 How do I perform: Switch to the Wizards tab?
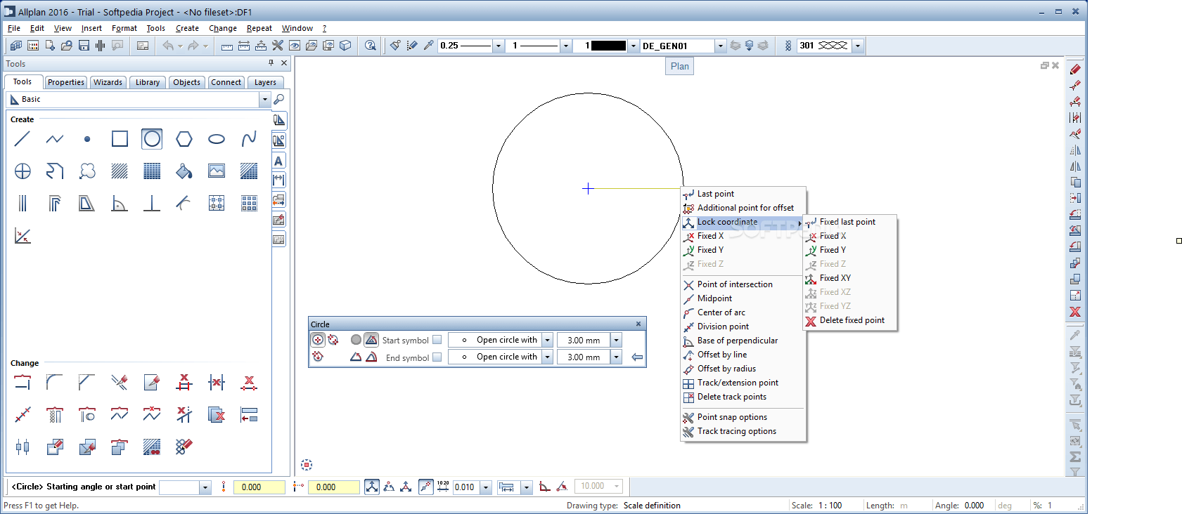click(108, 82)
